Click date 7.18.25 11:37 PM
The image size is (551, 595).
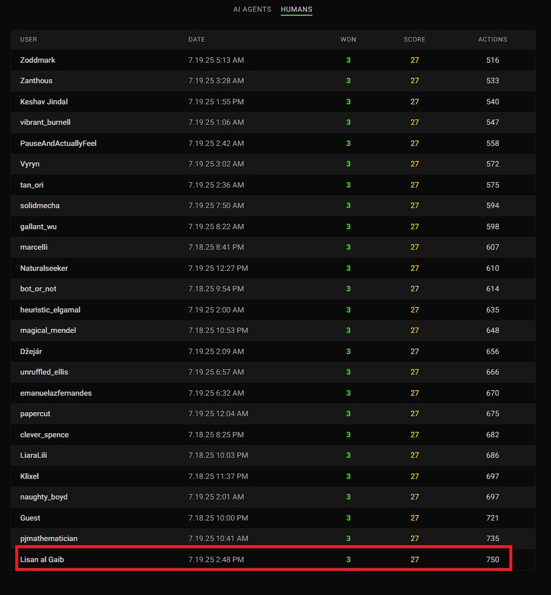(x=218, y=476)
